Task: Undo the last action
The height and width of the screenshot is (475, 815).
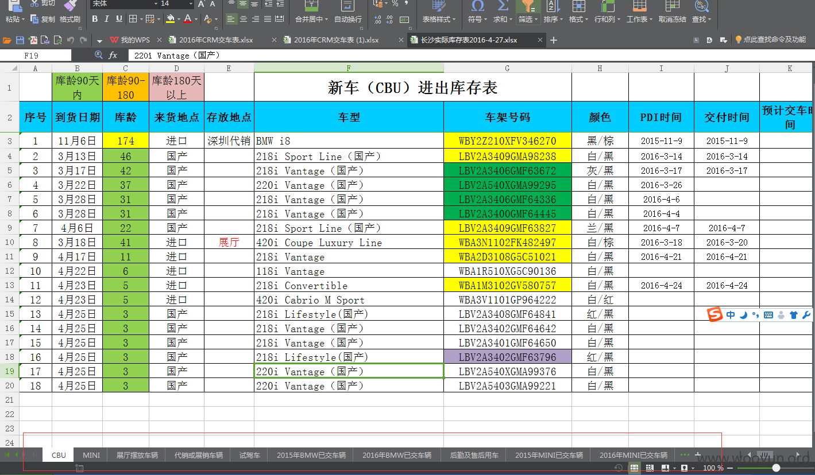Action: click(x=71, y=40)
